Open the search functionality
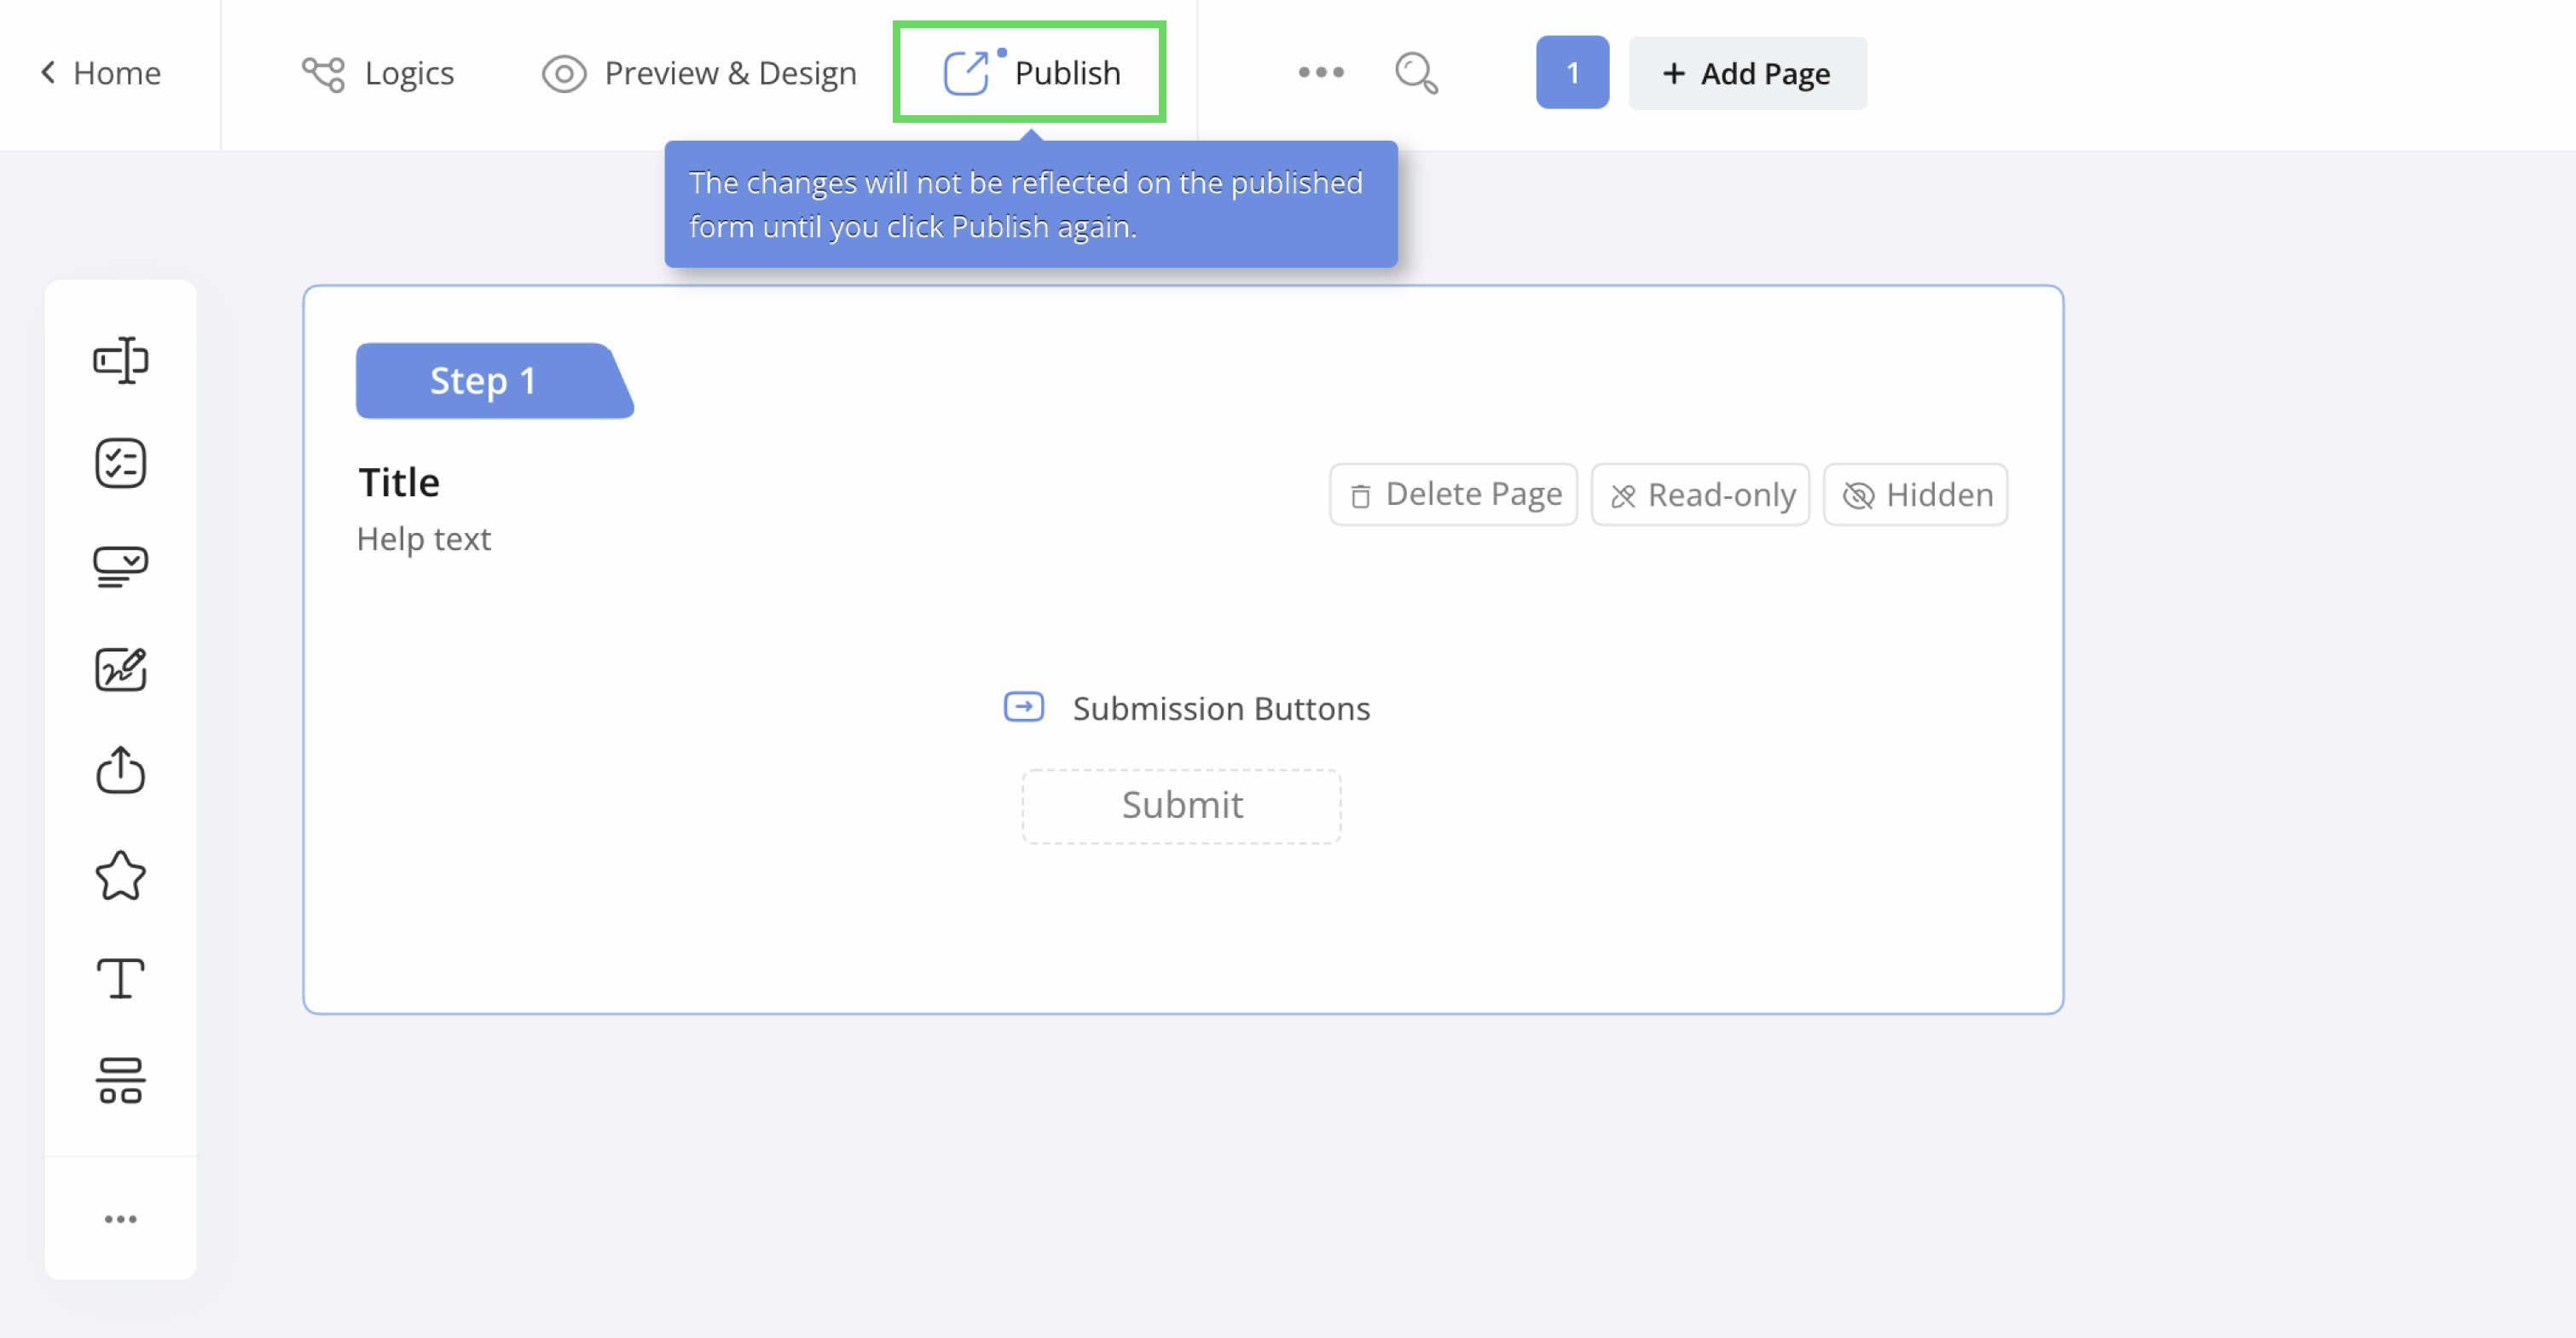 click(1417, 72)
